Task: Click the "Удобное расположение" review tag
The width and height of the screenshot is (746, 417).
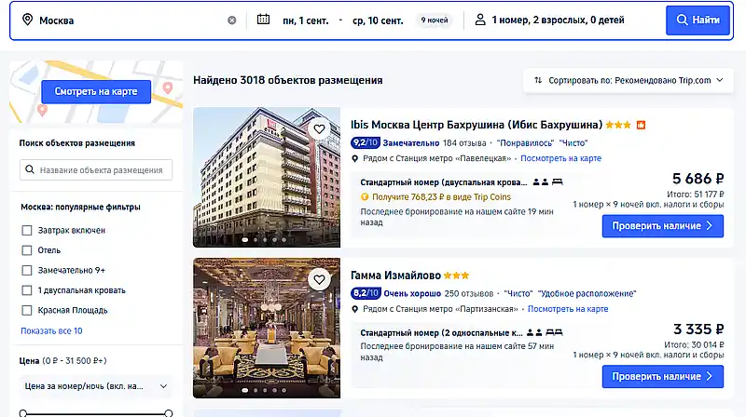Action: (x=587, y=293)
